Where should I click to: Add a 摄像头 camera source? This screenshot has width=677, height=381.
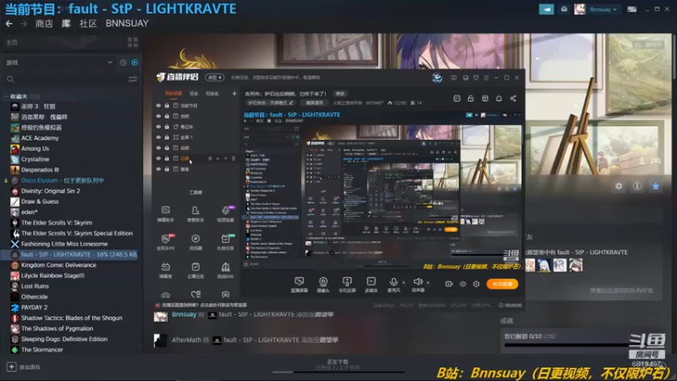323,284
